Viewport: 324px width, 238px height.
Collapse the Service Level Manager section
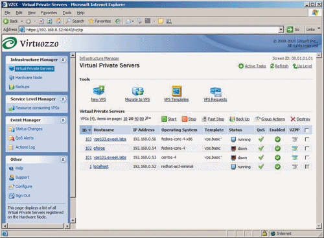[63, 99]
